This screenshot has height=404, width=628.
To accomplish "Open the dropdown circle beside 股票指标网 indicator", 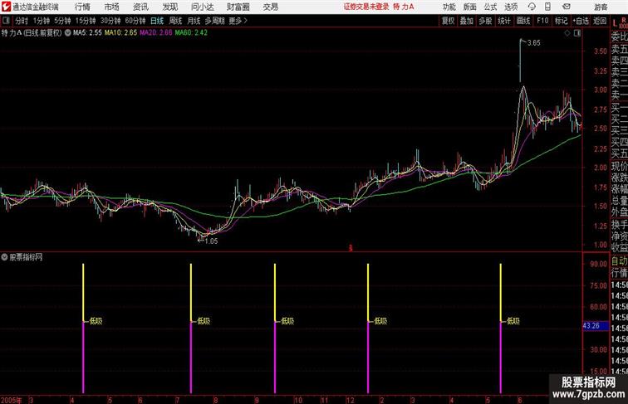I will [x=4, y=257].
